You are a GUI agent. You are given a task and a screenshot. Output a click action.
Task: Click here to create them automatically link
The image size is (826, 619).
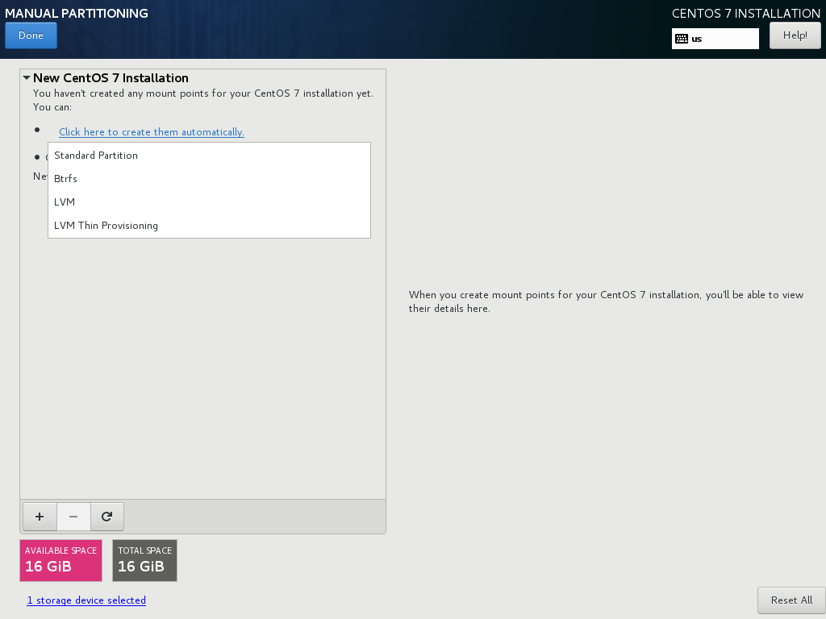pos(151,132)
